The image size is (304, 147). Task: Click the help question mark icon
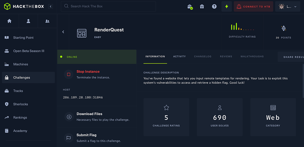(214, 6)
